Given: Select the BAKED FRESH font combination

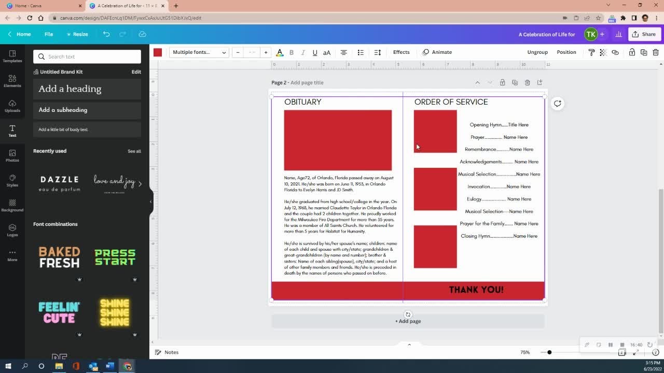Looking at the screenshot, I should point(59,257).
